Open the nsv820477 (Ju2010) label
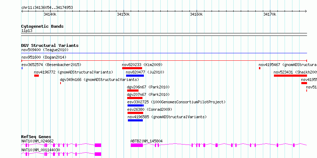The width and height of the screenshot is (317, 158). (x=145, y=72)
